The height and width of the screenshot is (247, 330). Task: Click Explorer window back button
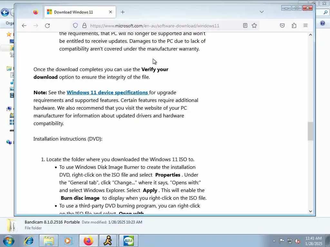[x=5, y=12]
